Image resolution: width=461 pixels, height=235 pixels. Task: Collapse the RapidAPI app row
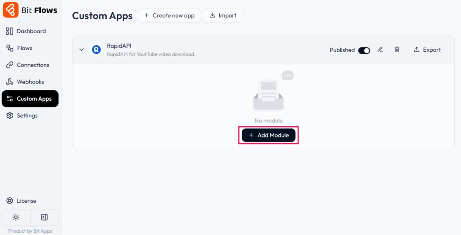(82, 49)
